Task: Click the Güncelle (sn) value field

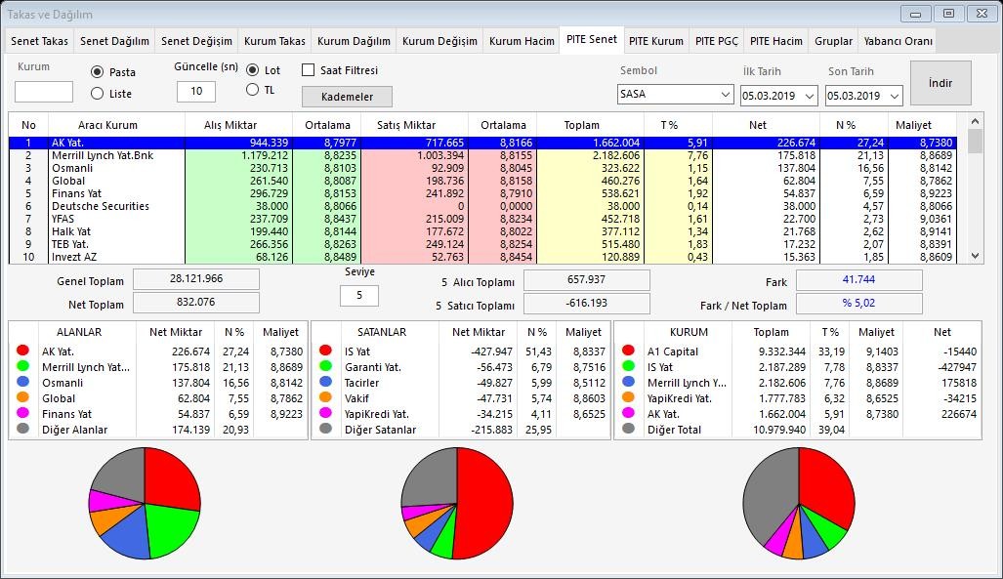Action: pyautogui.click(x=195, y=92)
